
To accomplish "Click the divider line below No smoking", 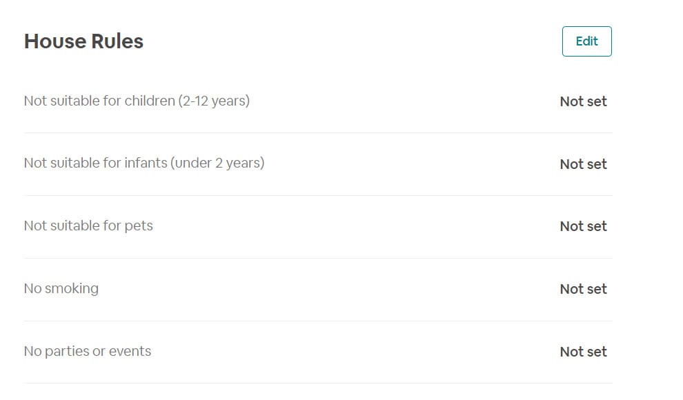I will point(317,321).
